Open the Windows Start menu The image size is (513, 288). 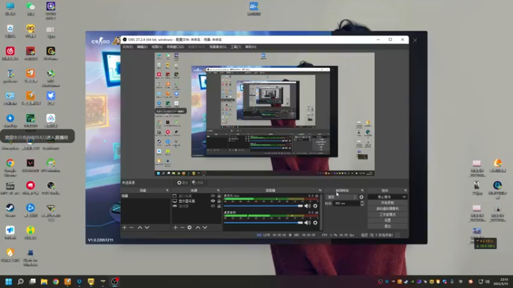click(x=8, y=282)
